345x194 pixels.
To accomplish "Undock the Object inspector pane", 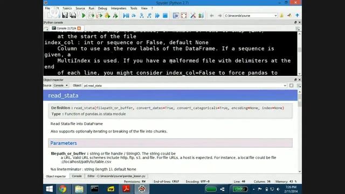I will [x=295, y=80].
